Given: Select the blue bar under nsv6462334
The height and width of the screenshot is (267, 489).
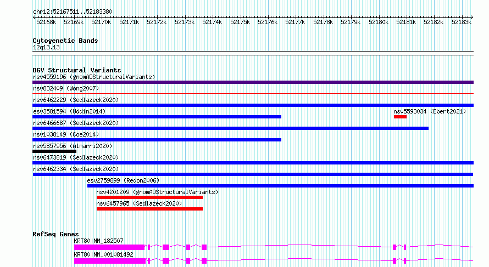Looking at the screenshot, I should pos(253,174).
